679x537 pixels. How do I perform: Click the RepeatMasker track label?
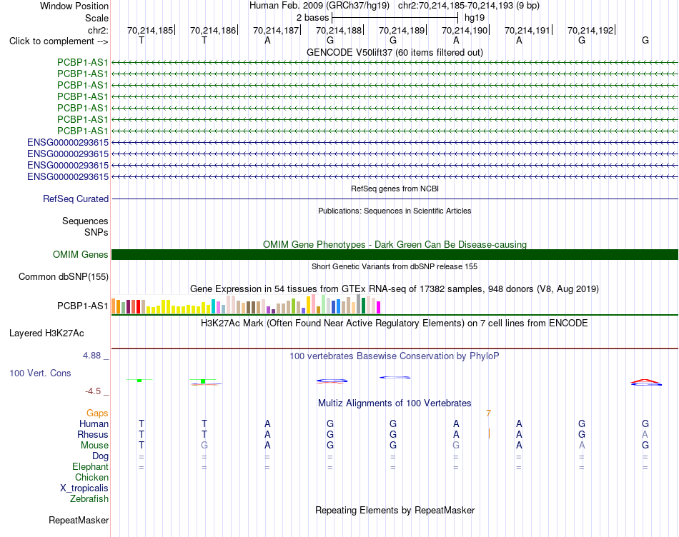click(79, 520)
